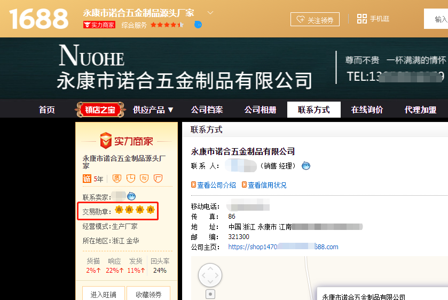Click the sidebar shop name 永康市诺合五金制品源头厂家
This screenshot has height=300, width=448.
(124, 161)
